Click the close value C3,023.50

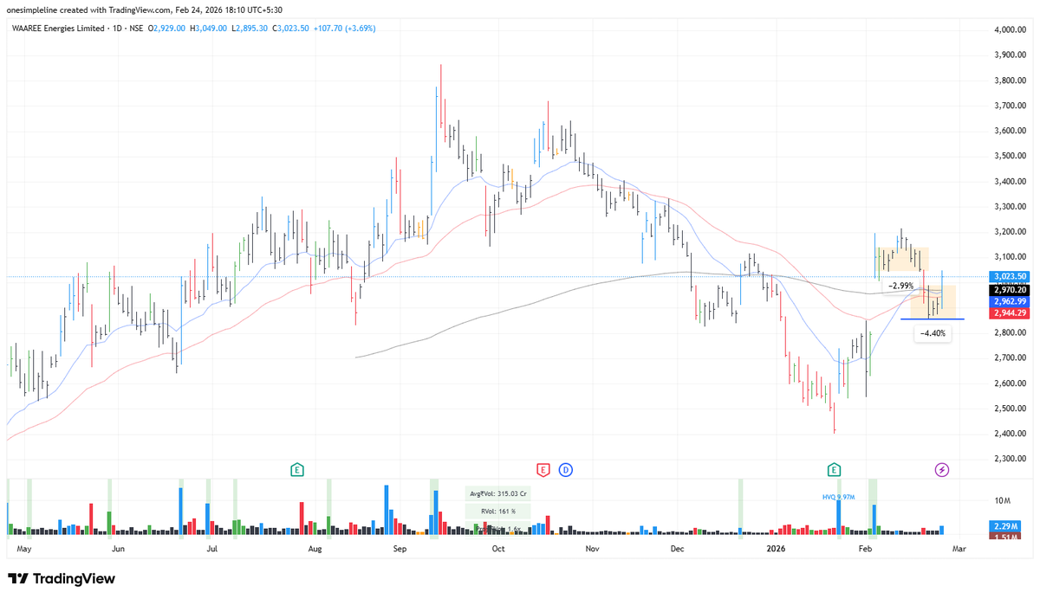pyautogui.click(x=291, y=29)
